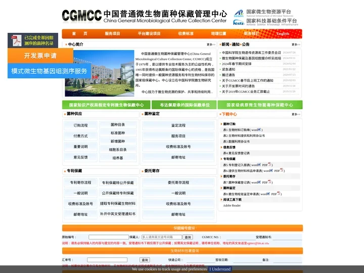Open 鉴定流程 under 菌种鉴定

point(178,125)
